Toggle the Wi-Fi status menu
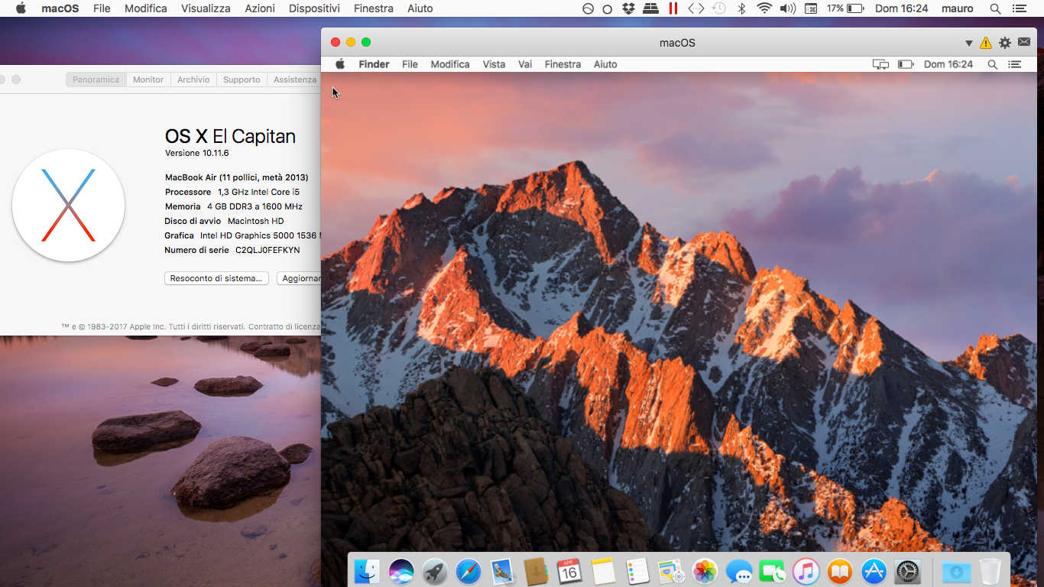This screenshot has width=1044, height=587. point(764,8)
